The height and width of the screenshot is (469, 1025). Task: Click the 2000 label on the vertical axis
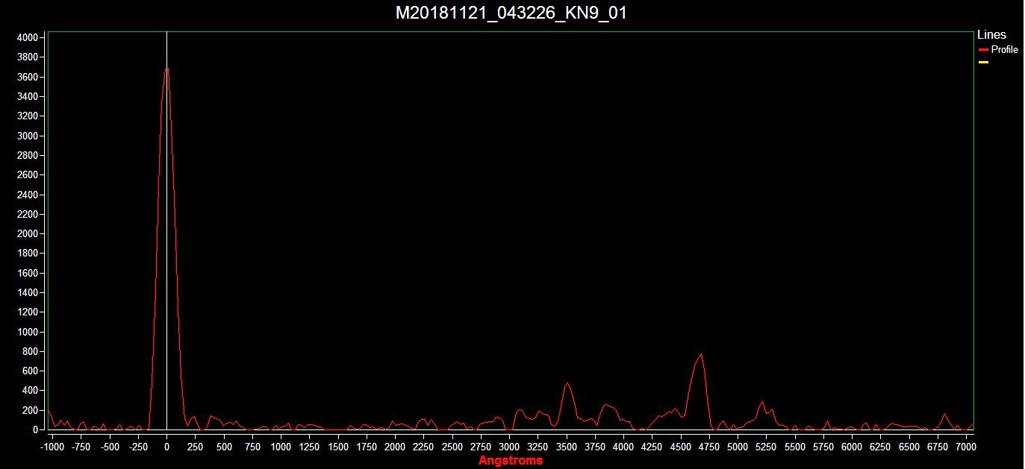click(x=28, y=233)
